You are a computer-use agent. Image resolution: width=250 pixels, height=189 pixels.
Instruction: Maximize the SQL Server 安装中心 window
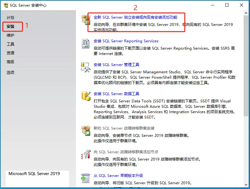[227, 5]
